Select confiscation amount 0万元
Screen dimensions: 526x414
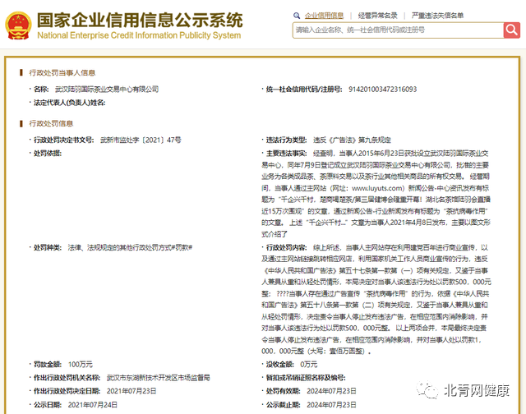[x=309, y=364]
